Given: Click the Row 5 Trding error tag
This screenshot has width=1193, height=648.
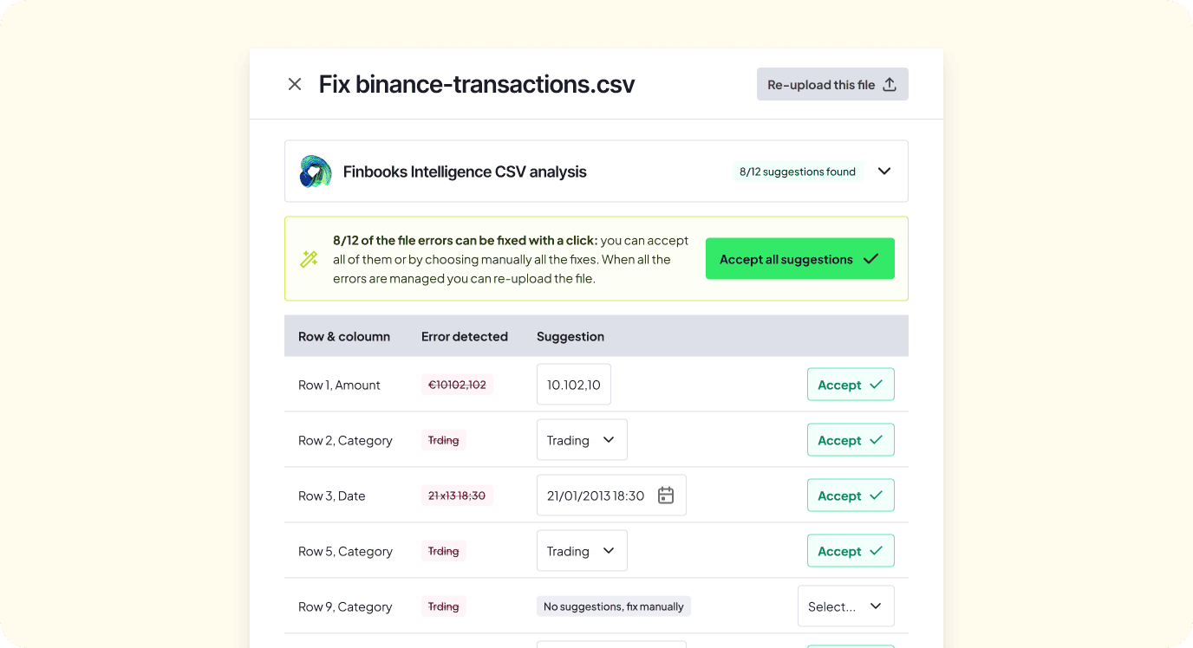Looking at the screenshot, I should pos(444,551).
